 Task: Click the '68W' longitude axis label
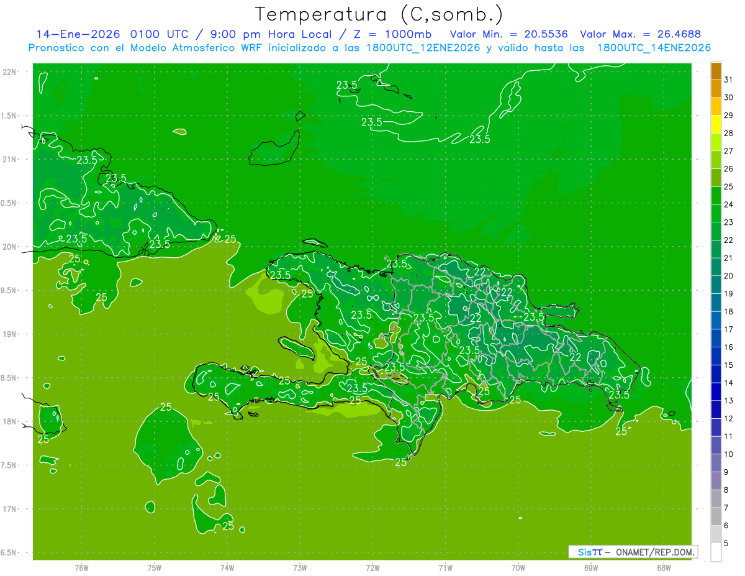tap(664, 567)
